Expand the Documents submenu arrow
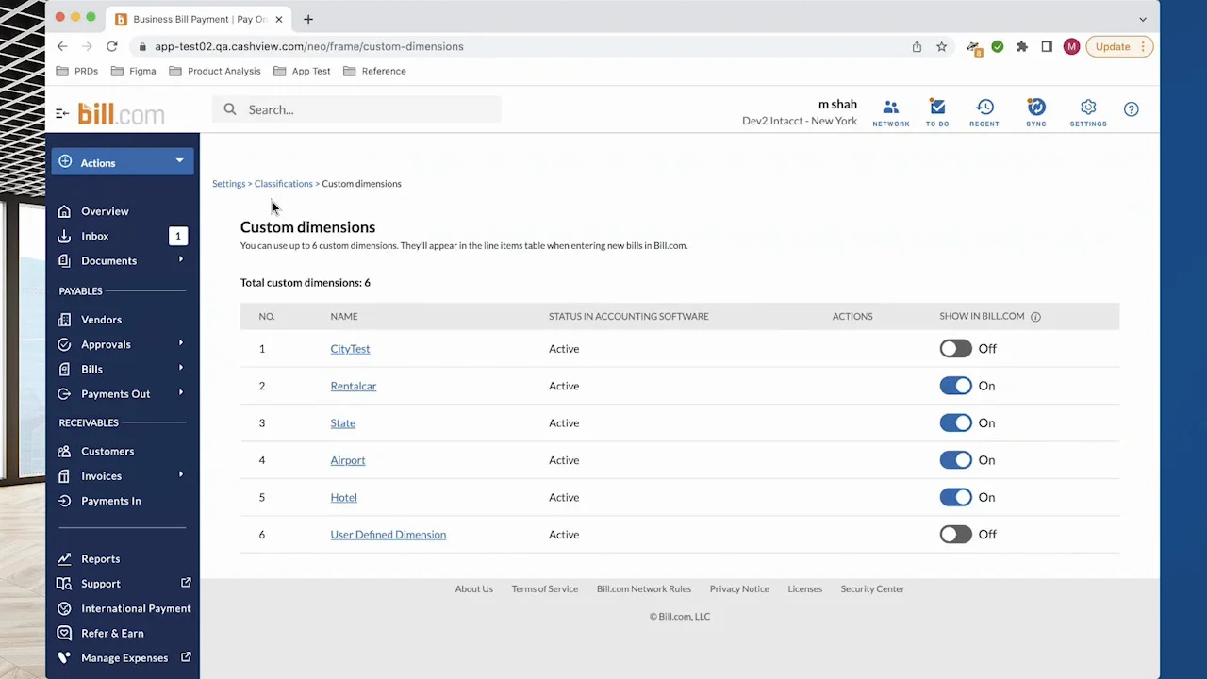 tap(181, 260)
